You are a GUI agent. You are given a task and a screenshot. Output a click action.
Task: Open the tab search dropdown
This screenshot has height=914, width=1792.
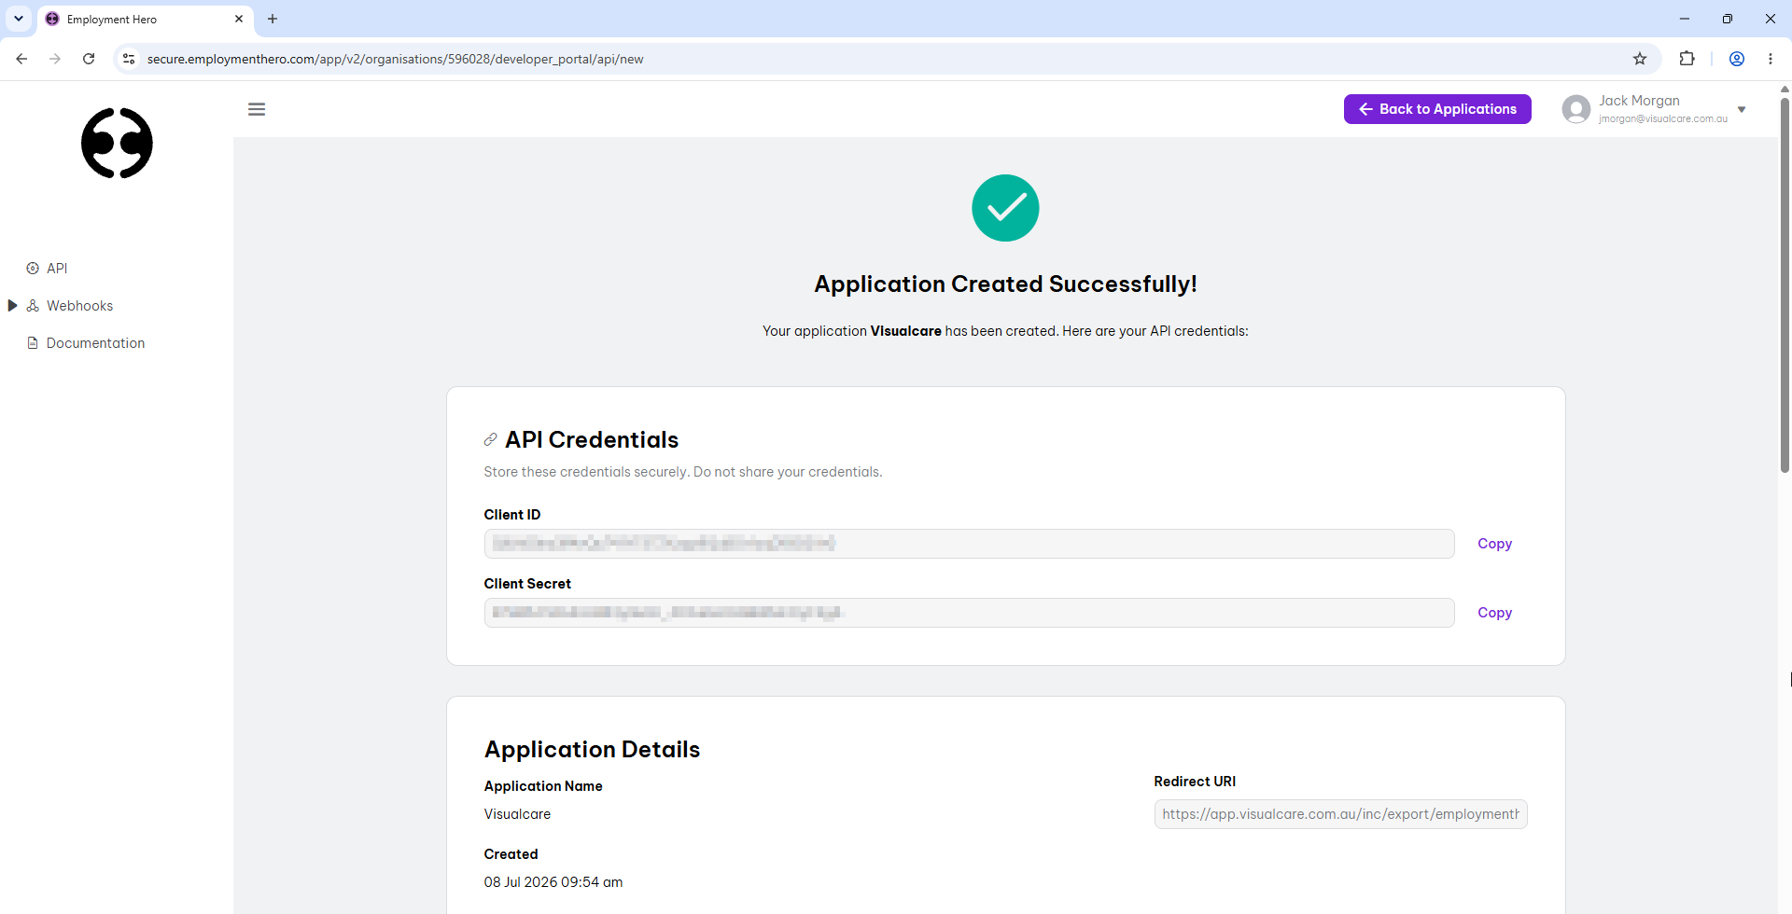tap(18, 19)
